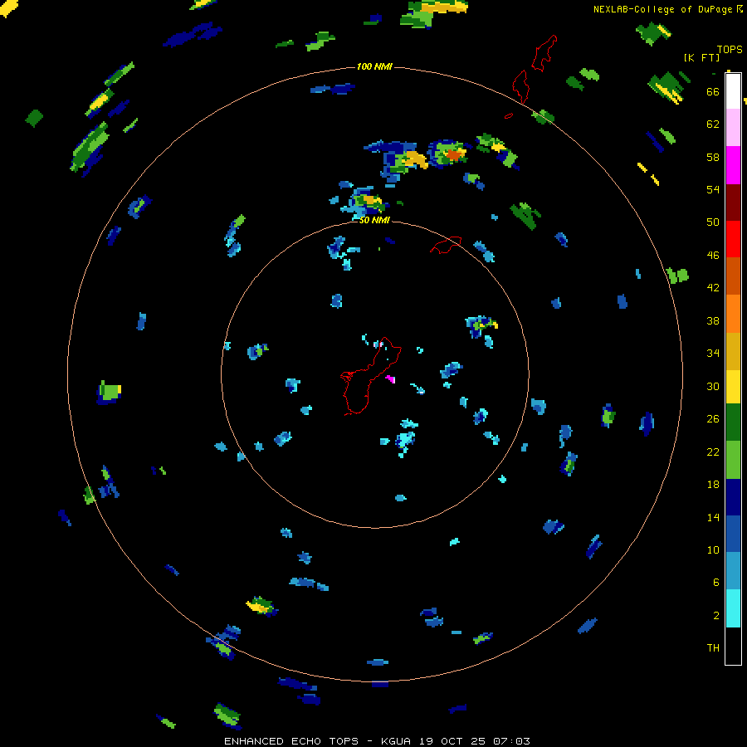Click the legend value 10
The width and height of the screenshot is (747, 747).
click(x=713, y=549)
